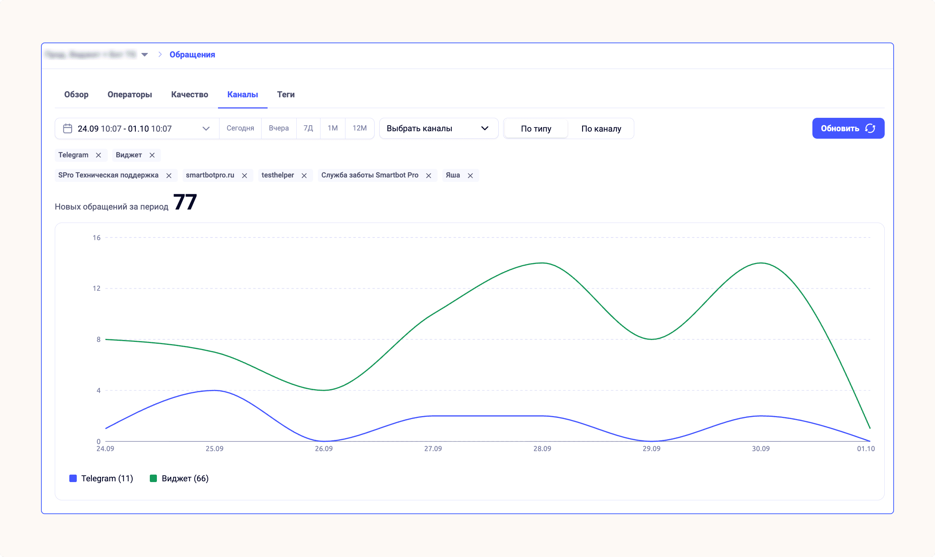935x557 pixels.
Task: Select the 1М period preset
Action: (x=333, y=128)
